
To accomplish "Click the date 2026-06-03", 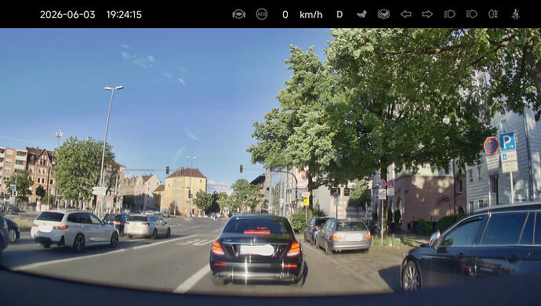I will [67, 14].
